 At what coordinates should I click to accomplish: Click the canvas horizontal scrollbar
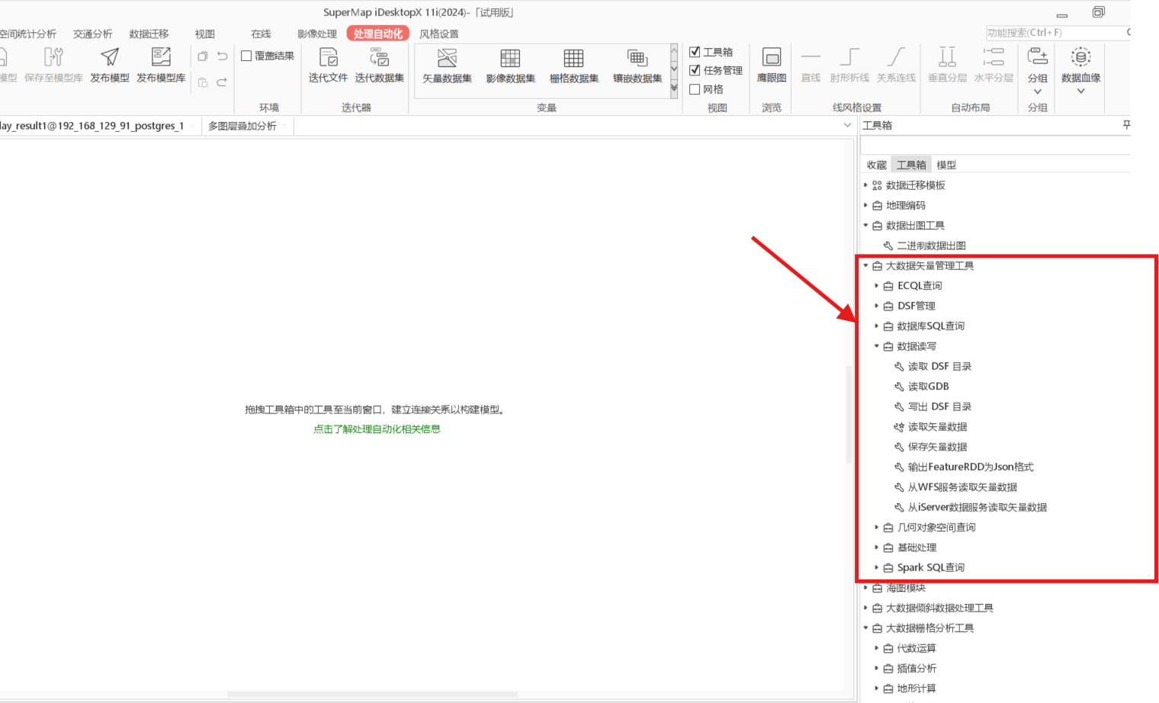(x=373, y=695)
